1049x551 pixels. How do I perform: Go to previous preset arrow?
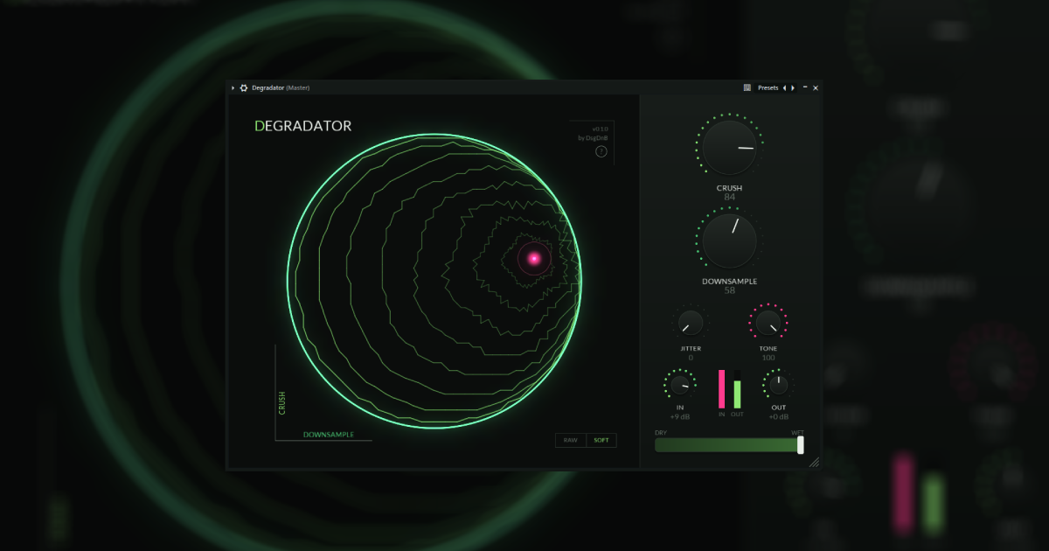pos(784,87)
